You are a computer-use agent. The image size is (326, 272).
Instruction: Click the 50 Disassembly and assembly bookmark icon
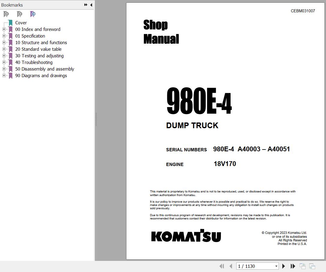(11, 69)
